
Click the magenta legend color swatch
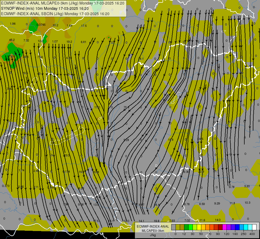[x=224, y=227]
